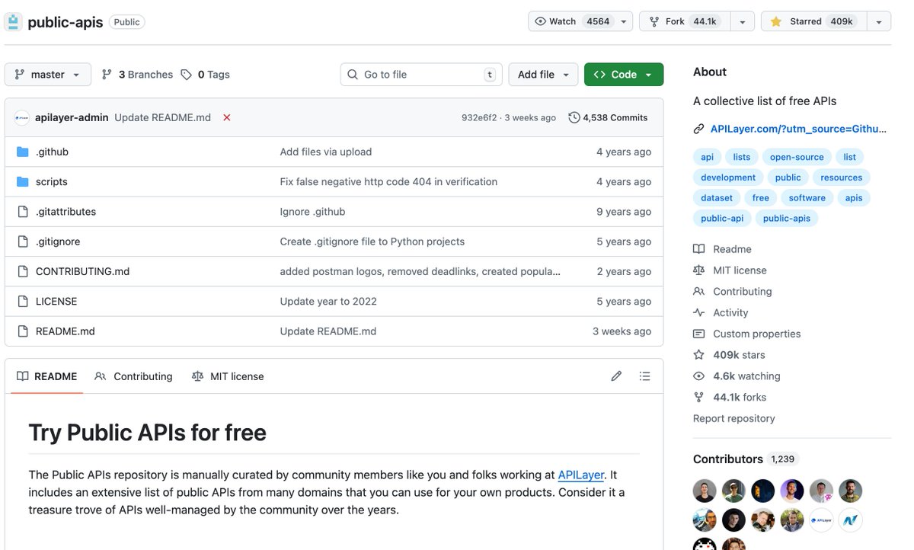Click 'Update README.md' latest commit message
Viewport: 914px width, 550px height.
(x=162, y=117)
